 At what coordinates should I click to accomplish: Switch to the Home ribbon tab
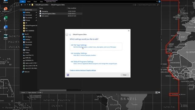pos(29,2)
